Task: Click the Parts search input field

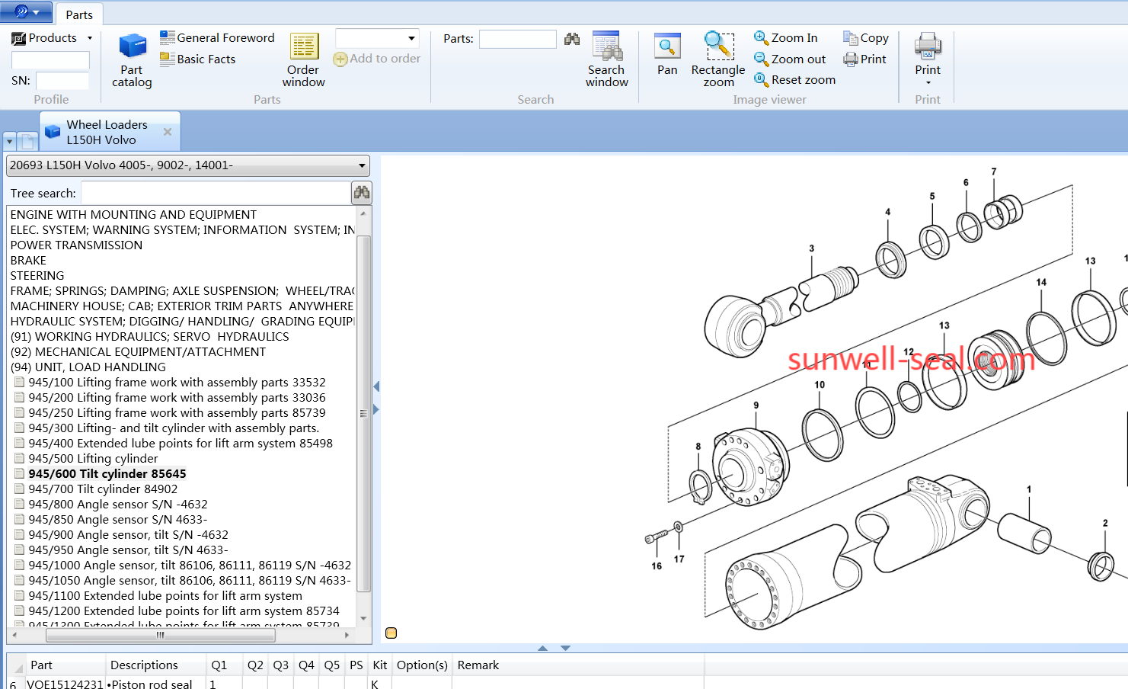Action: click(517, 39)
